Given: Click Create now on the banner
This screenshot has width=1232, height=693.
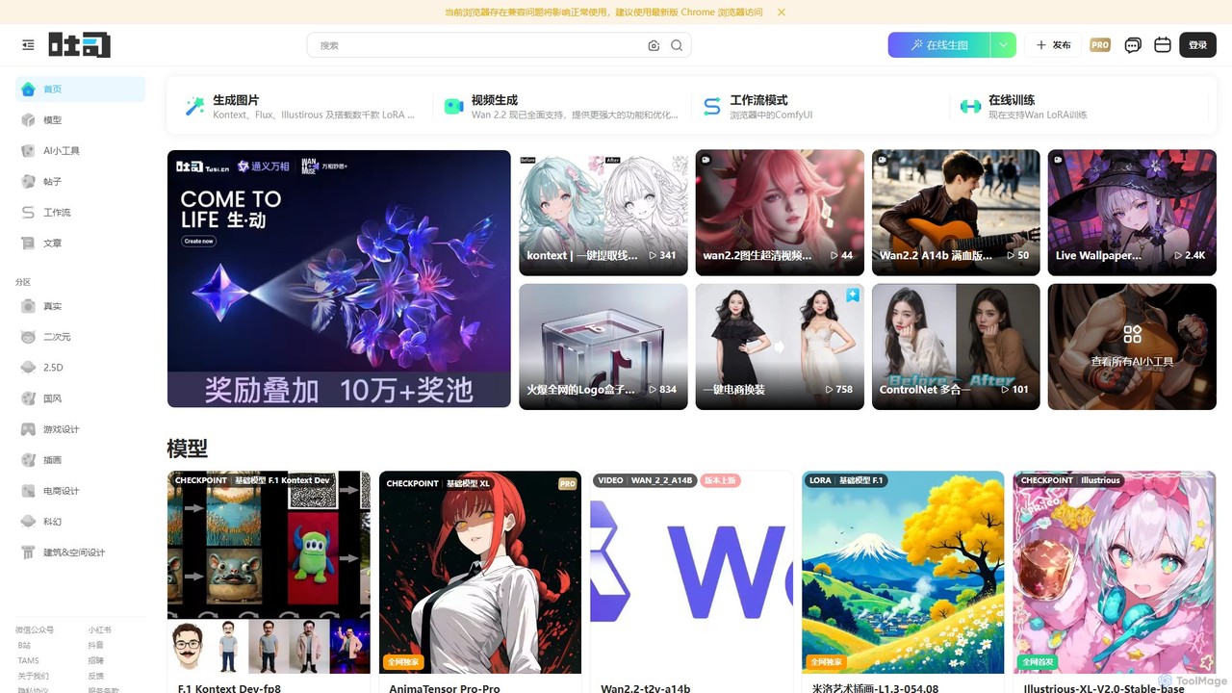Looking at the screenshot, I should point(198,242).
